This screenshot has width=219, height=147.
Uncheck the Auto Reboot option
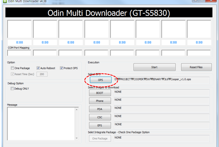point(38,68)
